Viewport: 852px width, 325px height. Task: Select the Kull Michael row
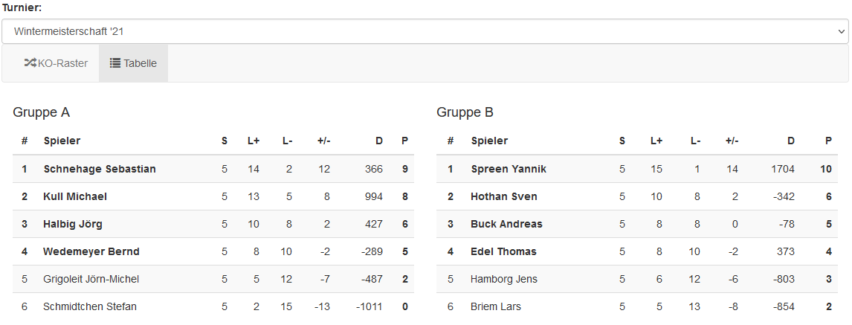[x=75, y=196]
